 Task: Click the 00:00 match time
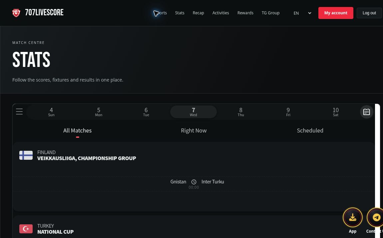pos(194,187)
